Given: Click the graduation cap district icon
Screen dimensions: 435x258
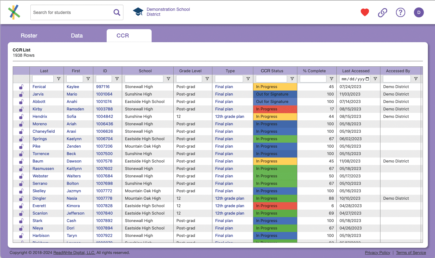Looking at the screenshot, I should [138, 12].
